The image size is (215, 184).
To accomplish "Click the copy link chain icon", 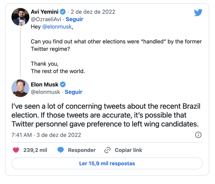I will [107, 150].
